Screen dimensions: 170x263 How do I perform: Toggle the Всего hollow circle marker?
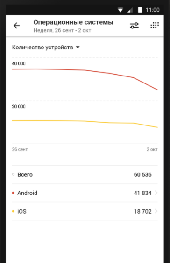click(x=13, y=174)
